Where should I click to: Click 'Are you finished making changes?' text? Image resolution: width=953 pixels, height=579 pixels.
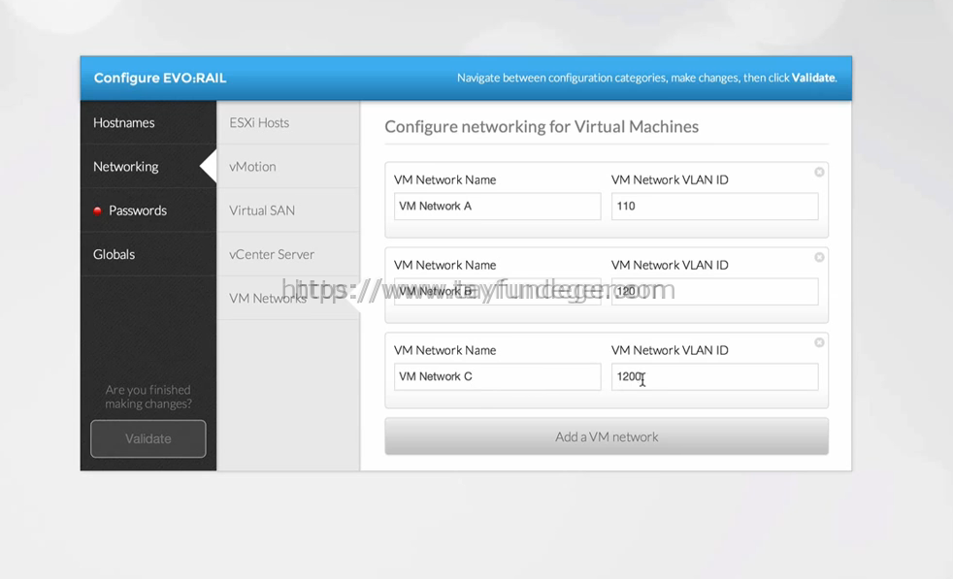(x=148, y=397)
